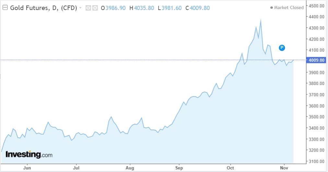Image resolution: width=328 pixels, height=172 pixels.
Task: Click the Gold Futures, D, (CFD) title
Action: 44,8
